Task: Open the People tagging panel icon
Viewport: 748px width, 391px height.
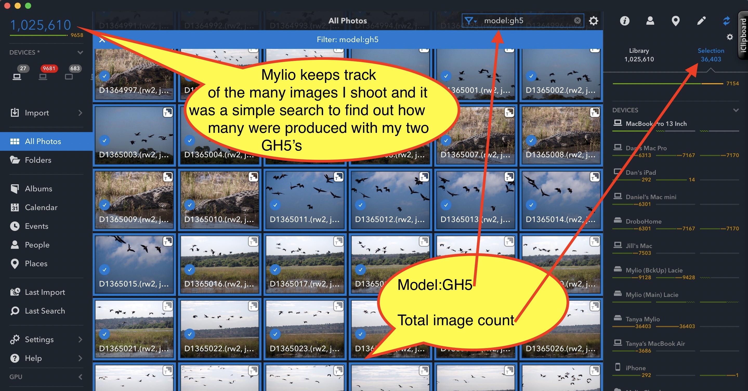Action: tap(650, 21)
